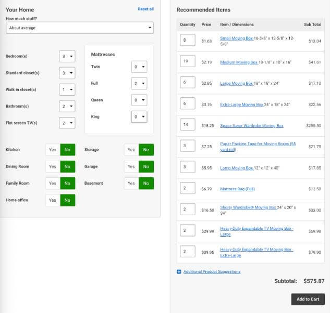This screenshot has height=313, width=330.
Task: Click the plus icon beside Additional Product Suggestions
Action: coord(179,272)
